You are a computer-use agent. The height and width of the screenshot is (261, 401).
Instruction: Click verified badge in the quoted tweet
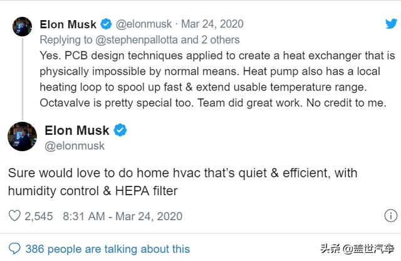pyautogui.click(x=107, y=24)
